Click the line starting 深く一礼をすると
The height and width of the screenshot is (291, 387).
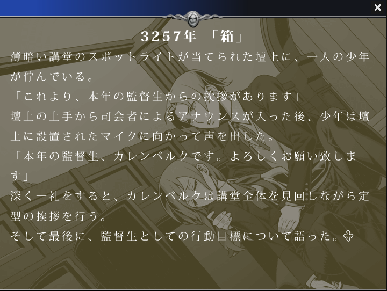point(190,196)
